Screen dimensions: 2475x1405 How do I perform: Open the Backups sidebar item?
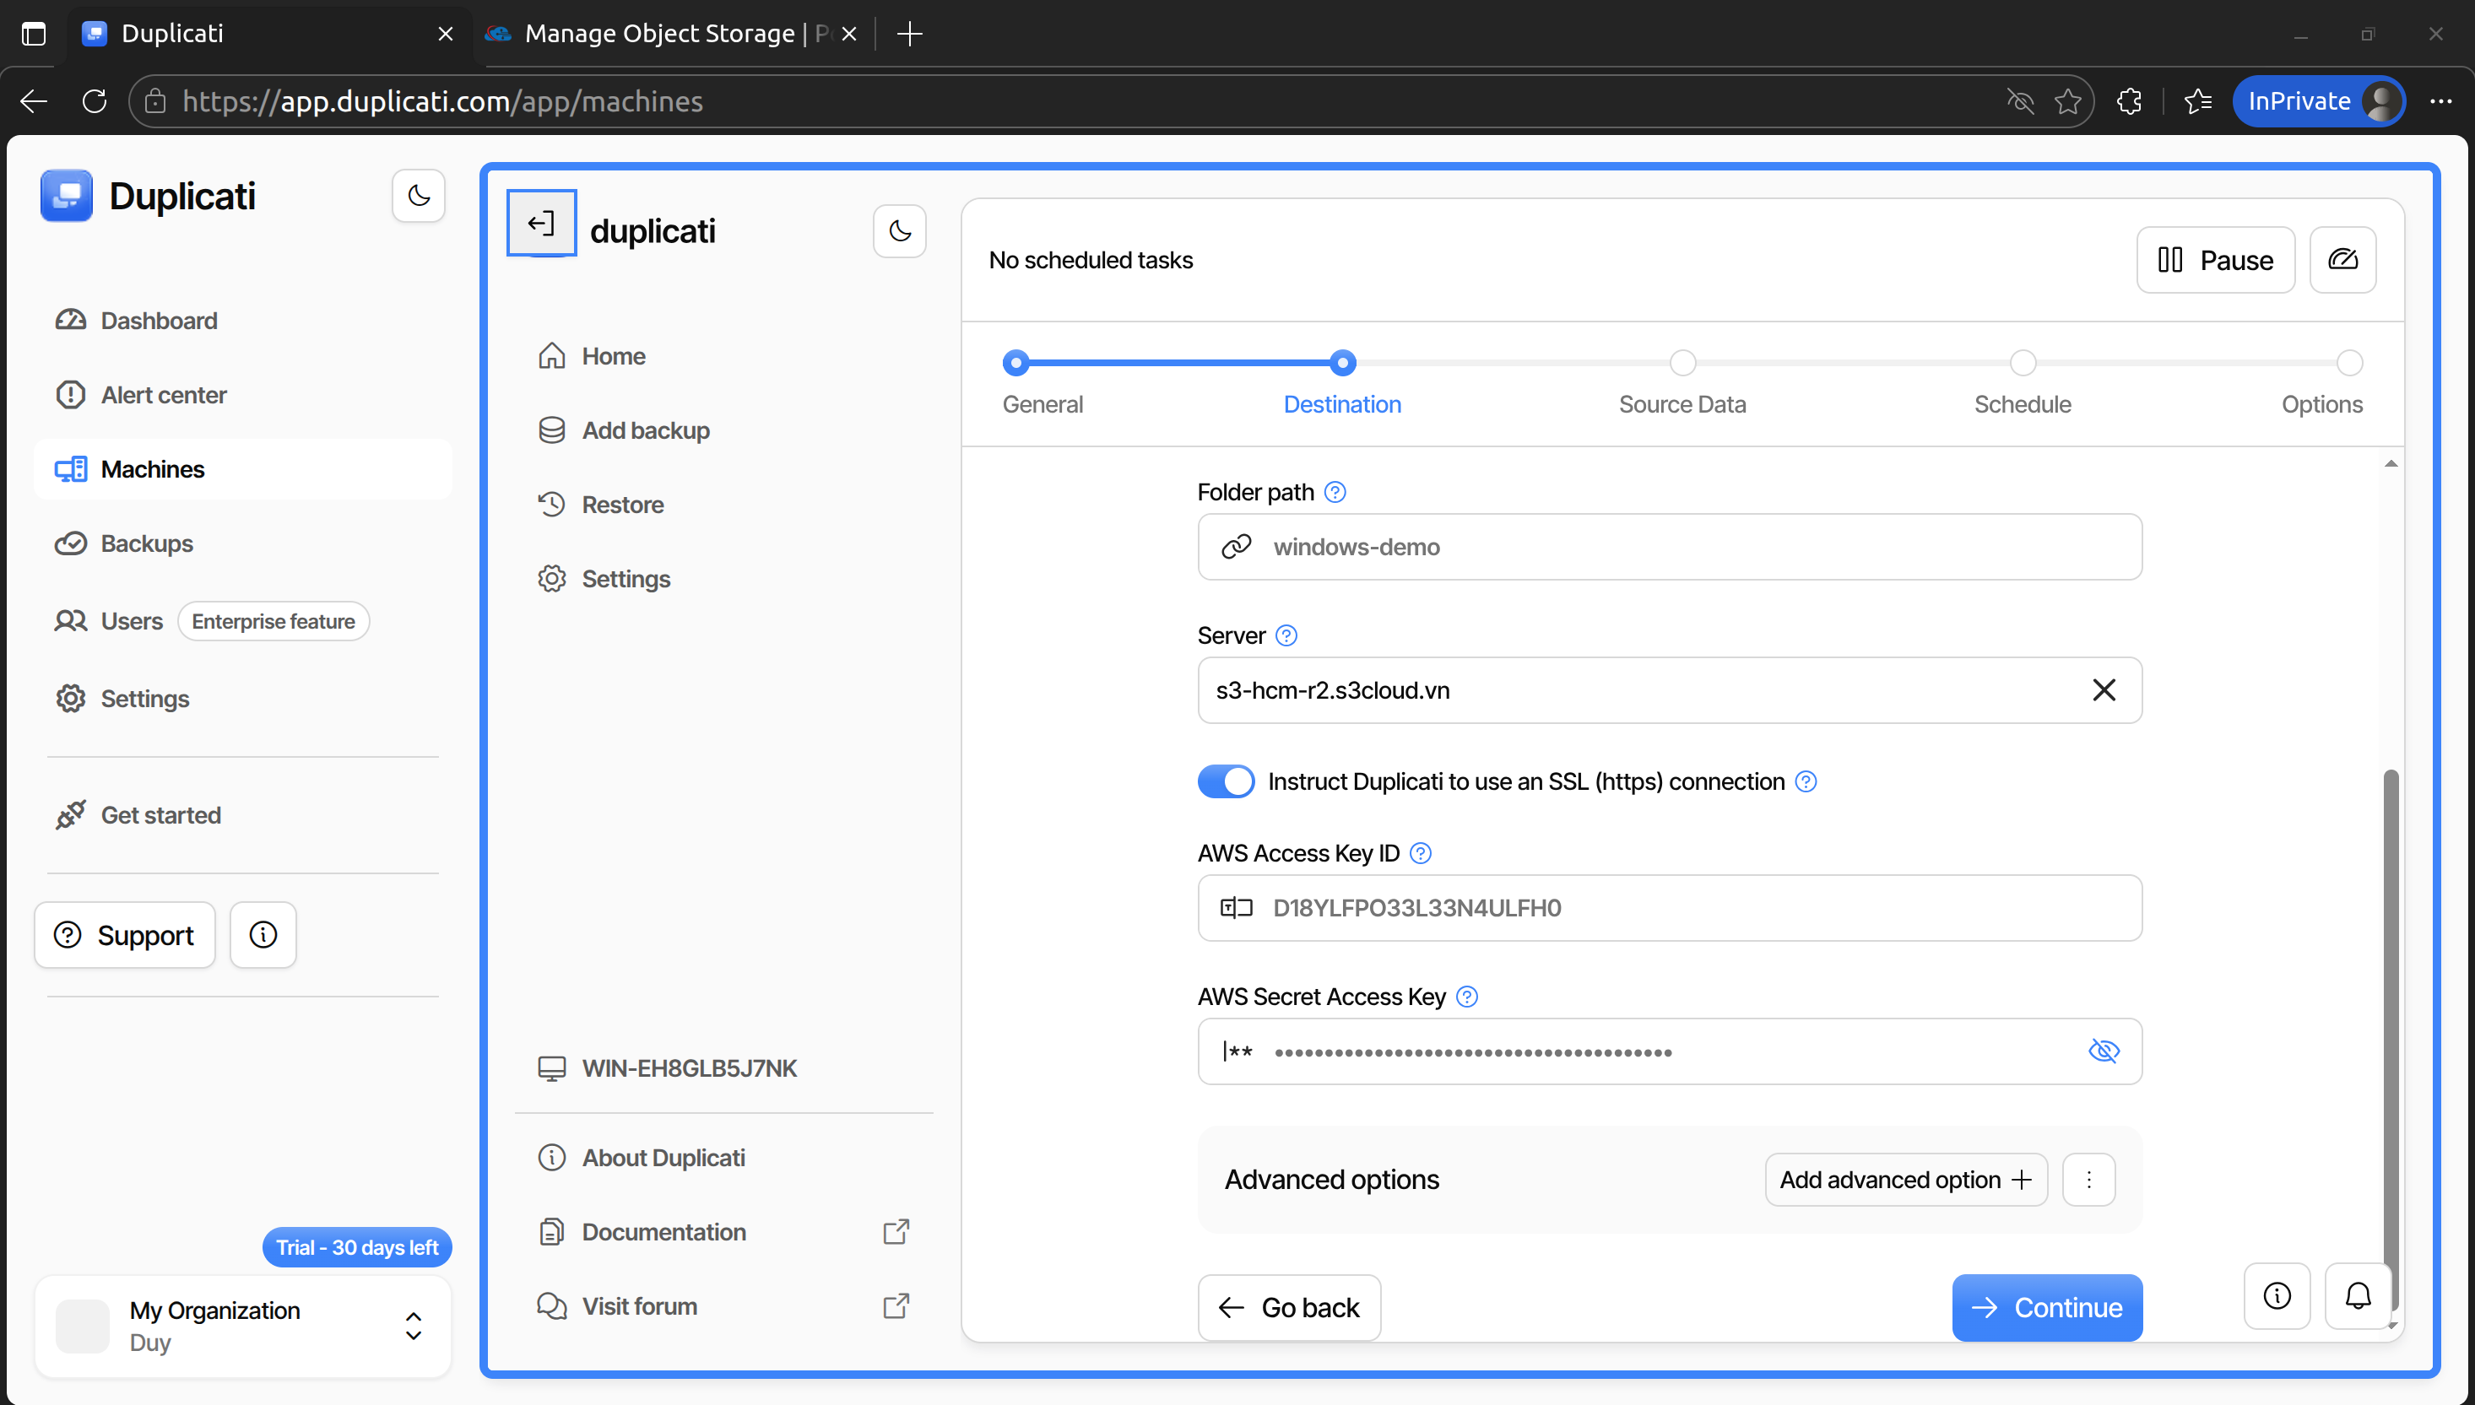point(147,543)
